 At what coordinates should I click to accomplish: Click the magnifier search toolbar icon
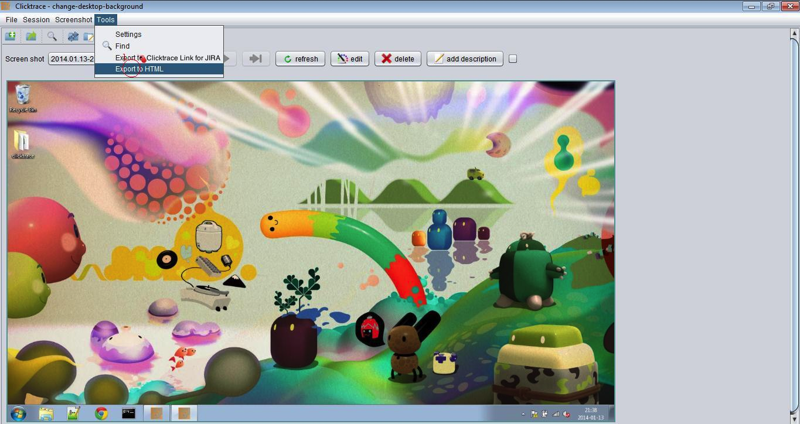point(52,36)
